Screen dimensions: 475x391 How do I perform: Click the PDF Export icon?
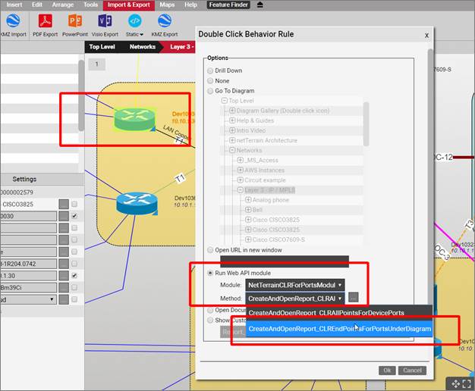coord(46,21)
